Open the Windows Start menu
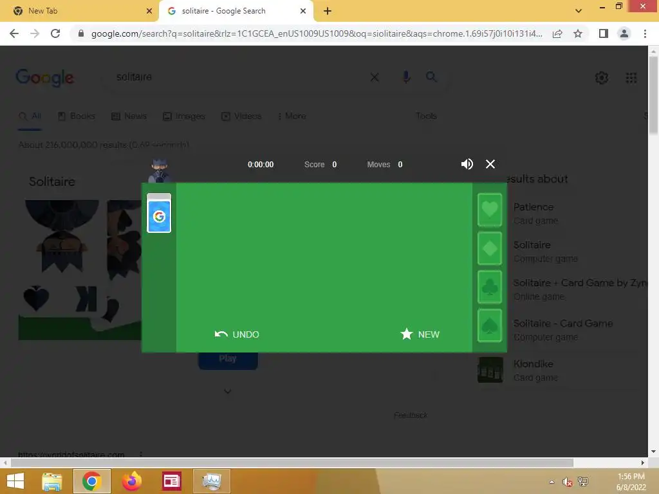The width and height of the screenshot is (659, 494). (15, 481)
